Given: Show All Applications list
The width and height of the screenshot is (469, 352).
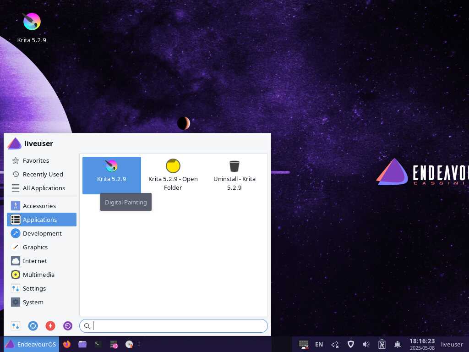Looking at the screenshot, I should click(42, 188).
